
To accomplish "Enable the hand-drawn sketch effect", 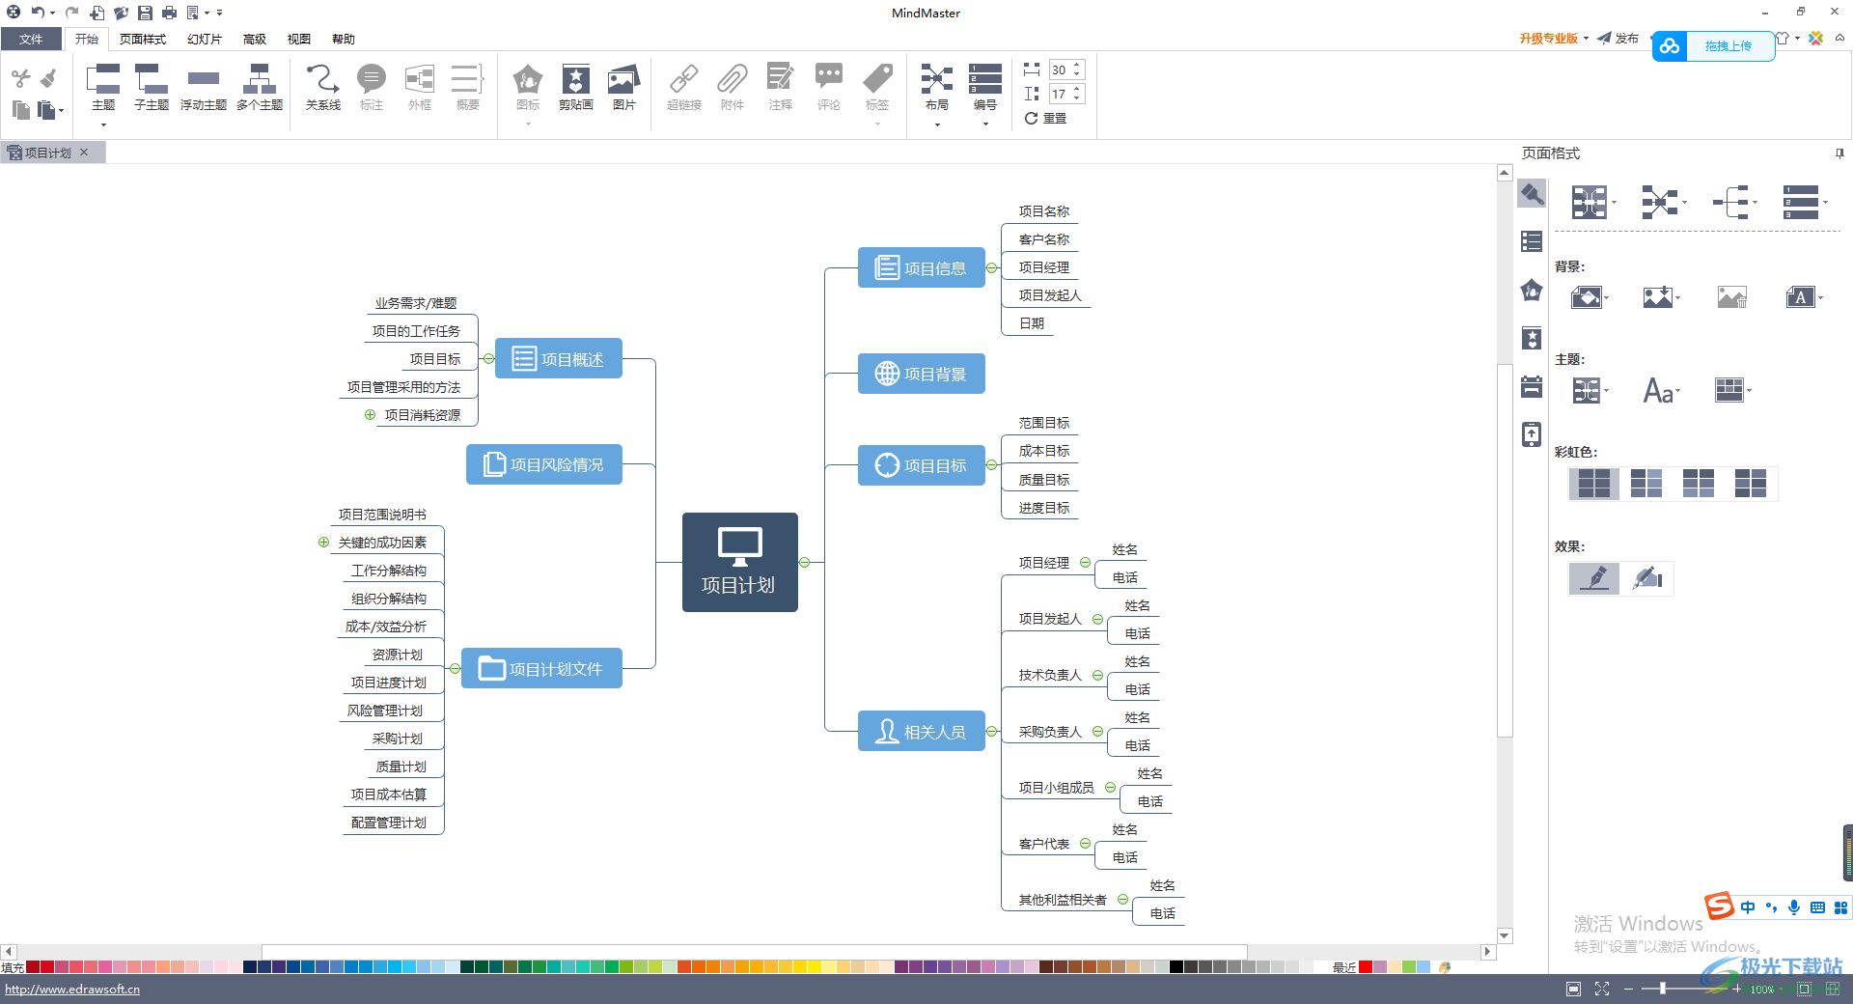I will click(x=1647, y=578).
